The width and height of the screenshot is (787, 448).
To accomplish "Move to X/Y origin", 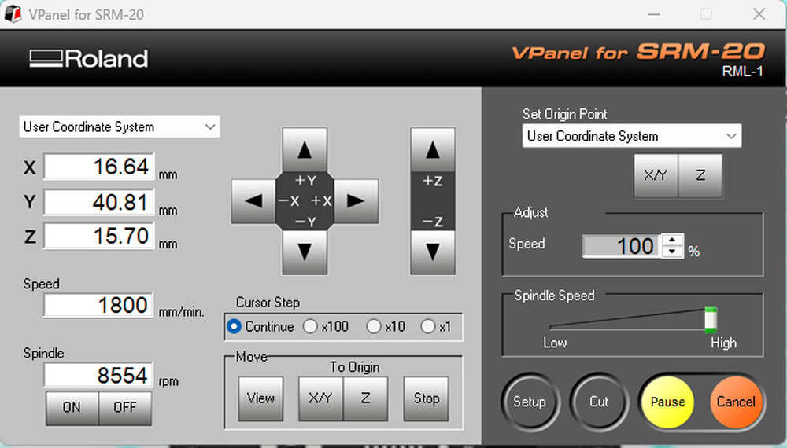I will [320, 398].
